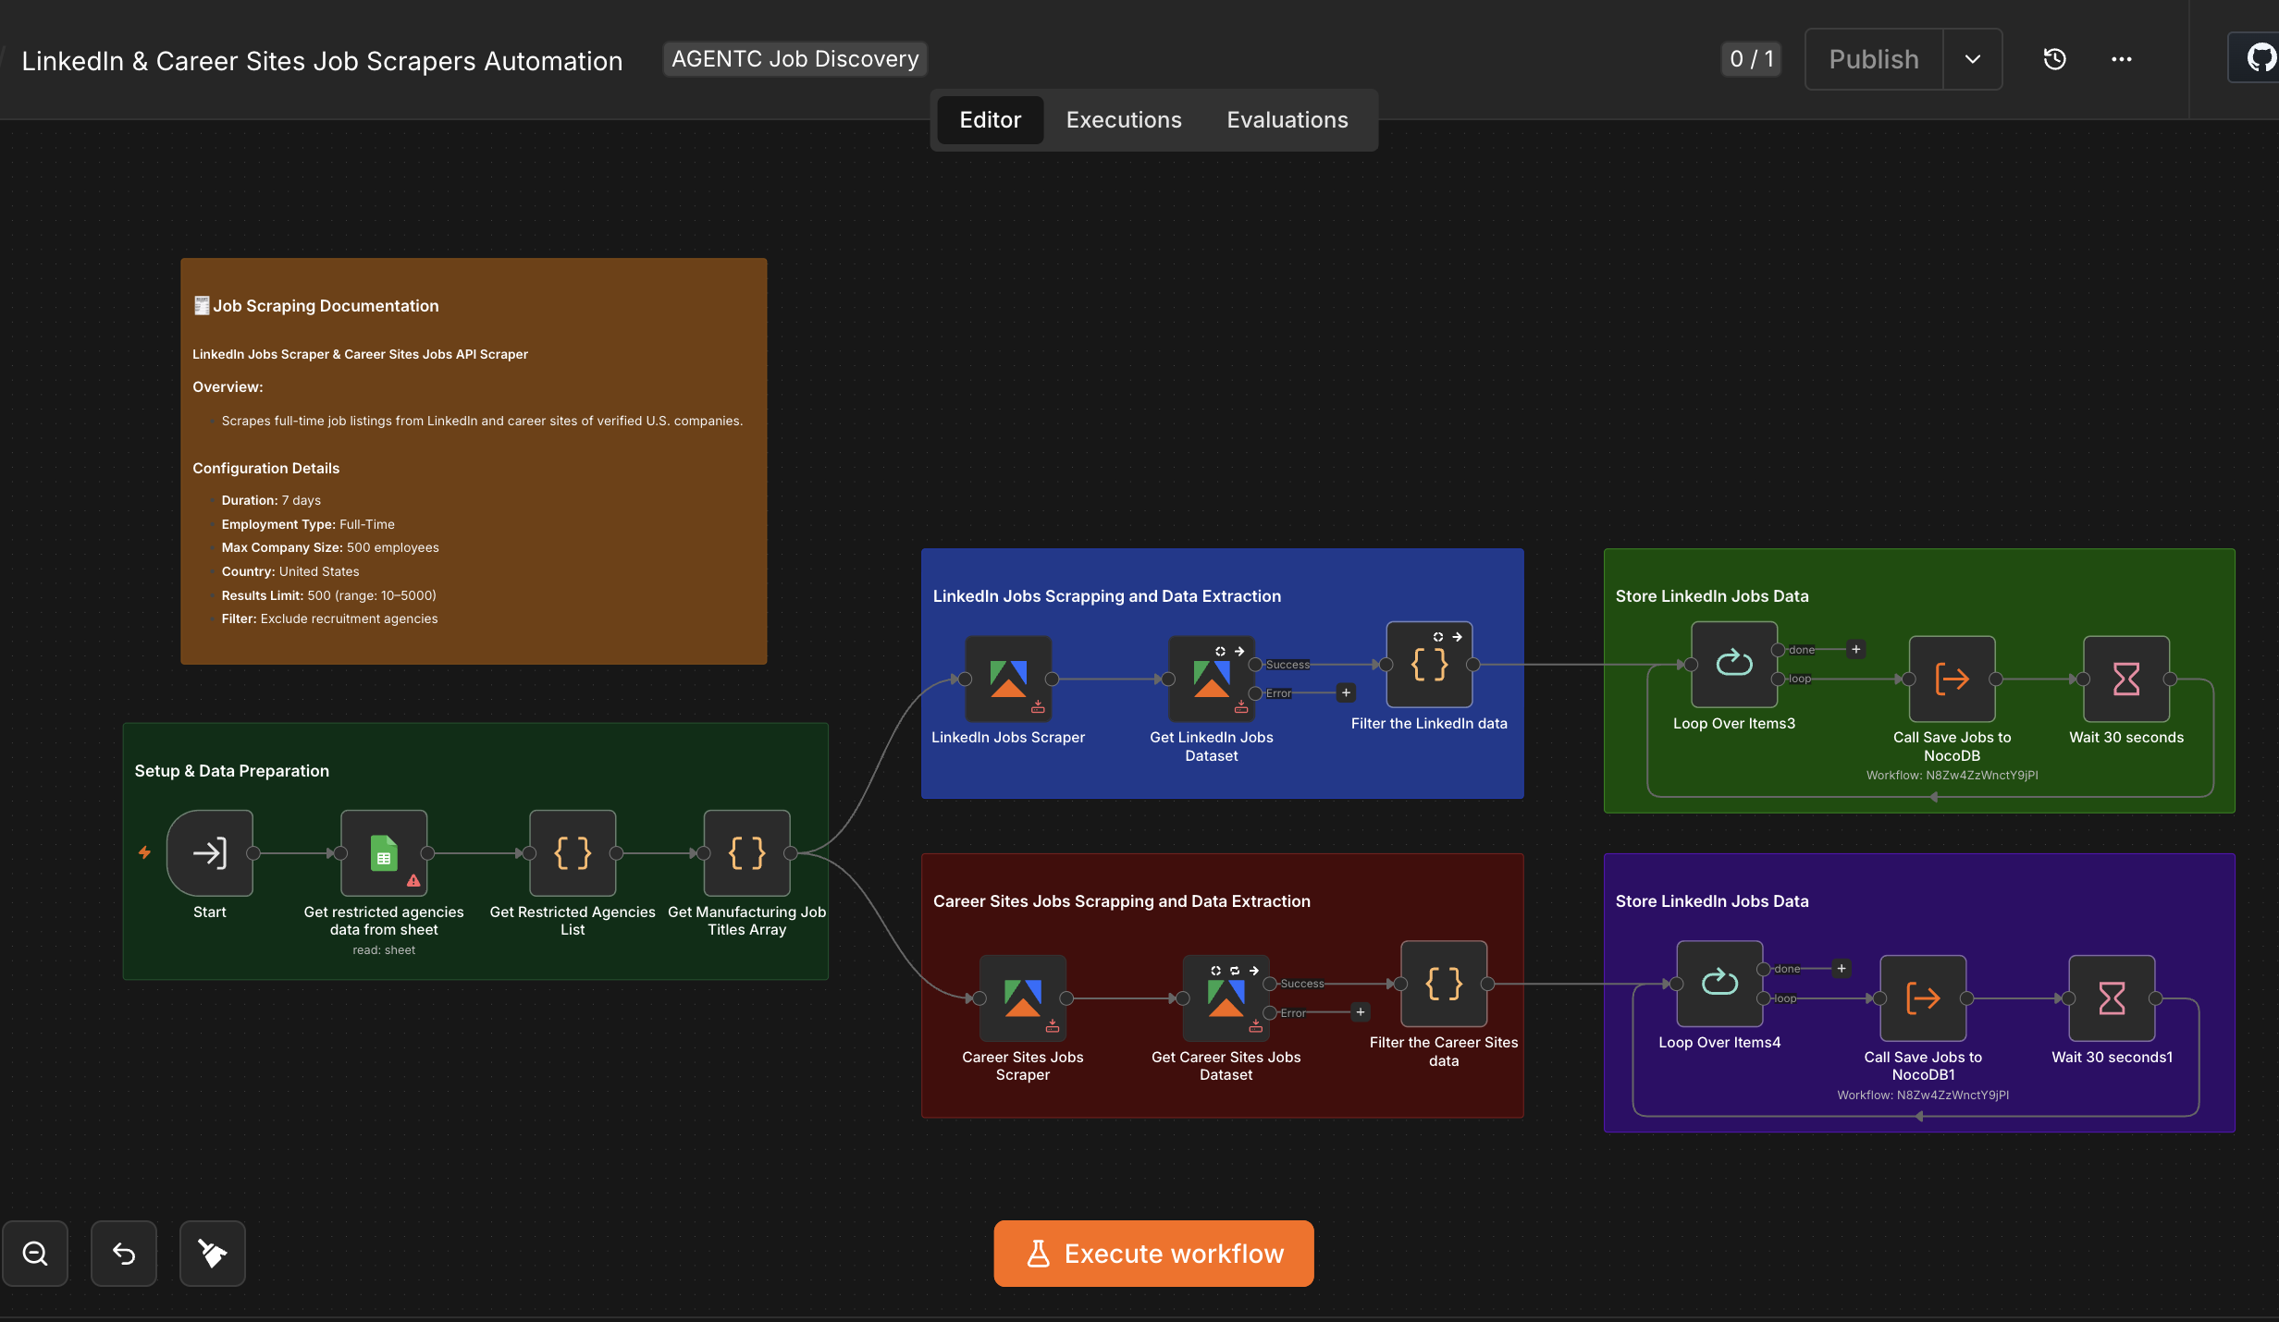Select the Get LinkedIn Jobs Dataset node
The width and height of the screenshot is (2279, 1322).
point(1212,679)
